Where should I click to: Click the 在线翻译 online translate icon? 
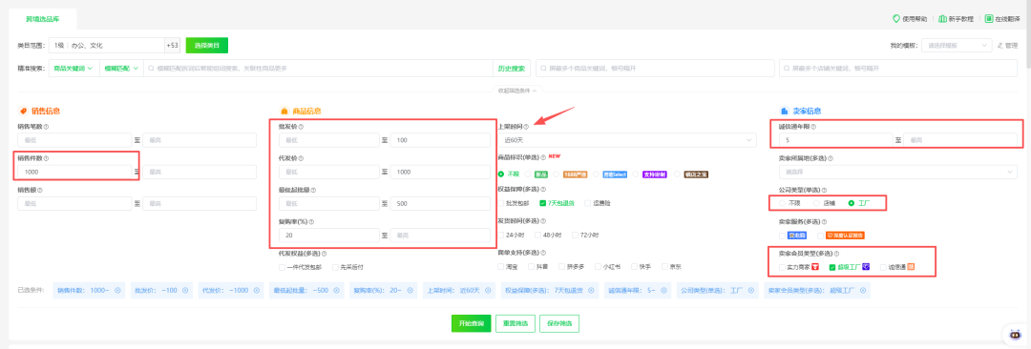pyautogui.click(x=988, y=19)
